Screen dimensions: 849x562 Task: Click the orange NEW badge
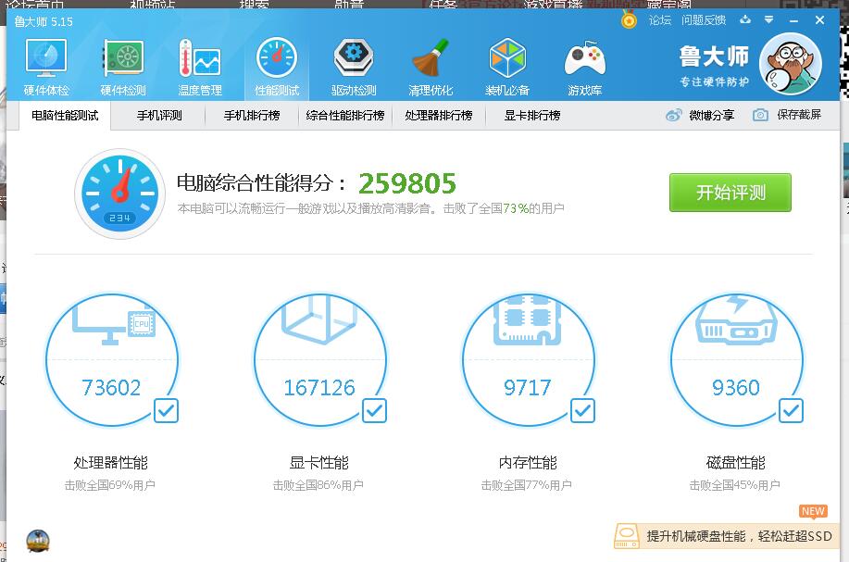(813, 511)
